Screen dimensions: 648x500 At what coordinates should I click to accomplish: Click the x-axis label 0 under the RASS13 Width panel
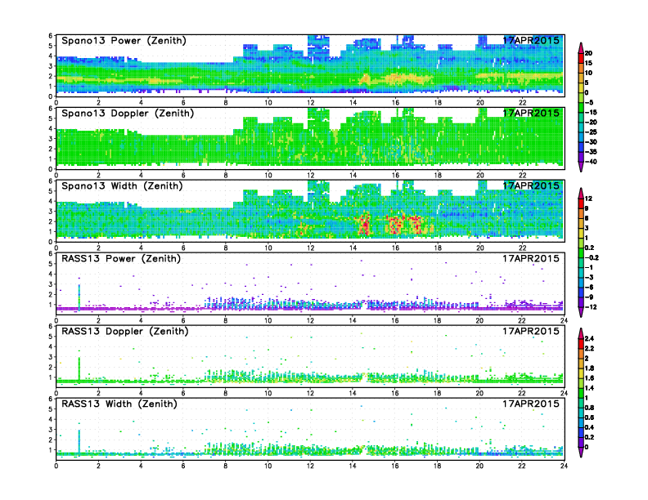(56, 466)
